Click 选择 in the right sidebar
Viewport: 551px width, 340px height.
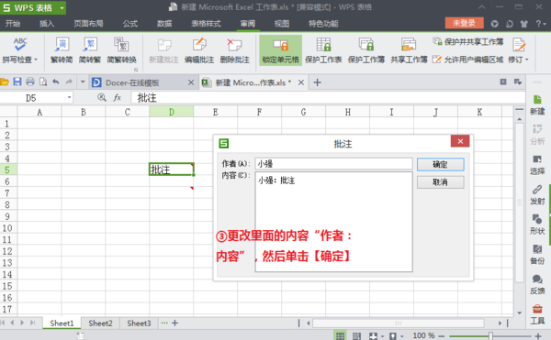(x=537, y=165)
